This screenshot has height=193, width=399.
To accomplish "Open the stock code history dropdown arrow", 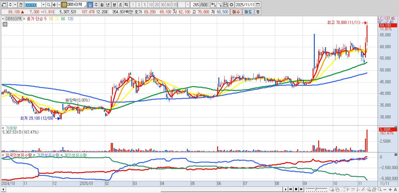I will point(43,5).
